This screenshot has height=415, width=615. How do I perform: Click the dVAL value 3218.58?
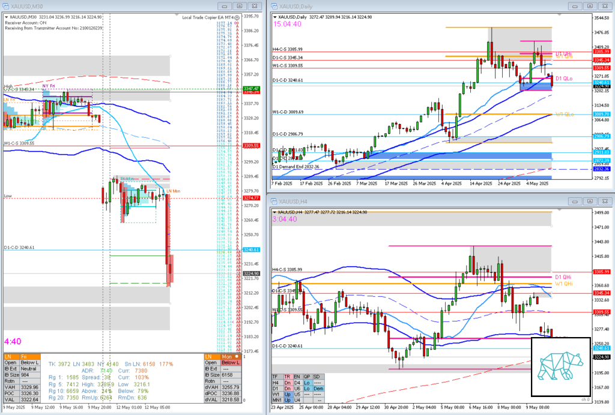(x=231, y=400)
